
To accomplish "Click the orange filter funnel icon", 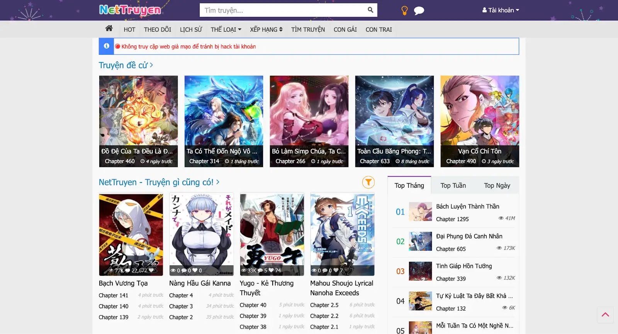I will point(368,182).
